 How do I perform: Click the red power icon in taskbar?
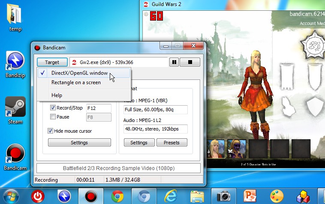(38, 196)
